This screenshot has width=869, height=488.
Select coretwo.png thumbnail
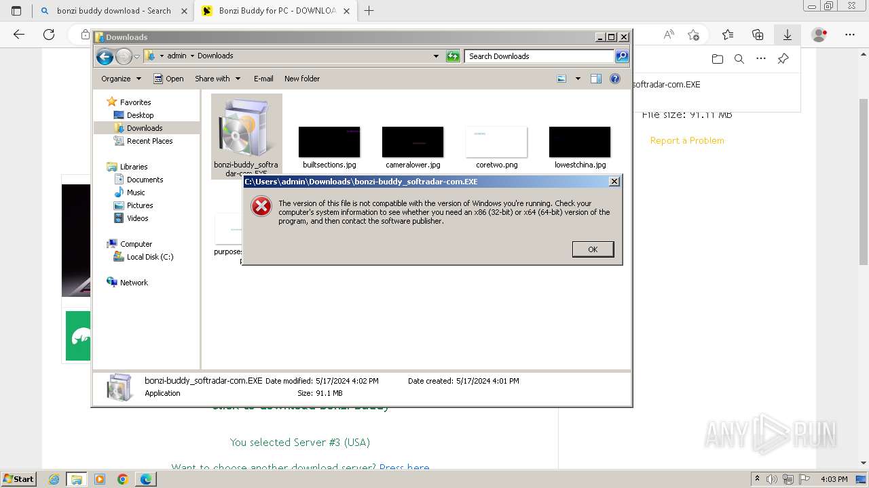pyautogui.click(x=496, y=142)
